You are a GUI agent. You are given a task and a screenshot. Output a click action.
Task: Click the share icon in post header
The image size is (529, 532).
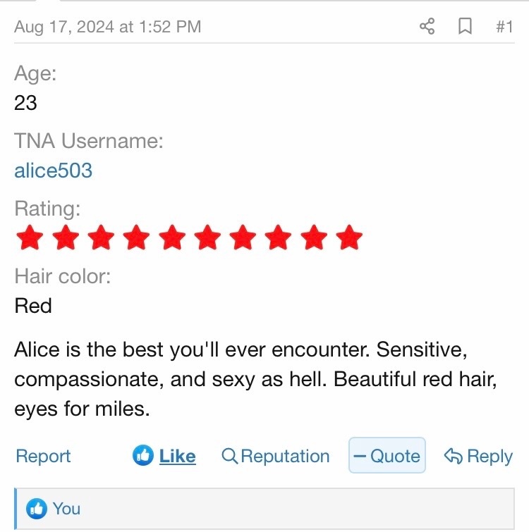pos(427,27)
